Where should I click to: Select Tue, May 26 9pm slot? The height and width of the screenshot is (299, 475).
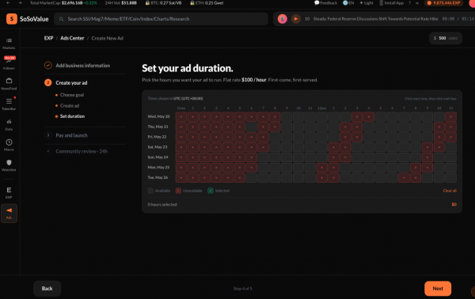pyautogui.click(x=427, y=178)
